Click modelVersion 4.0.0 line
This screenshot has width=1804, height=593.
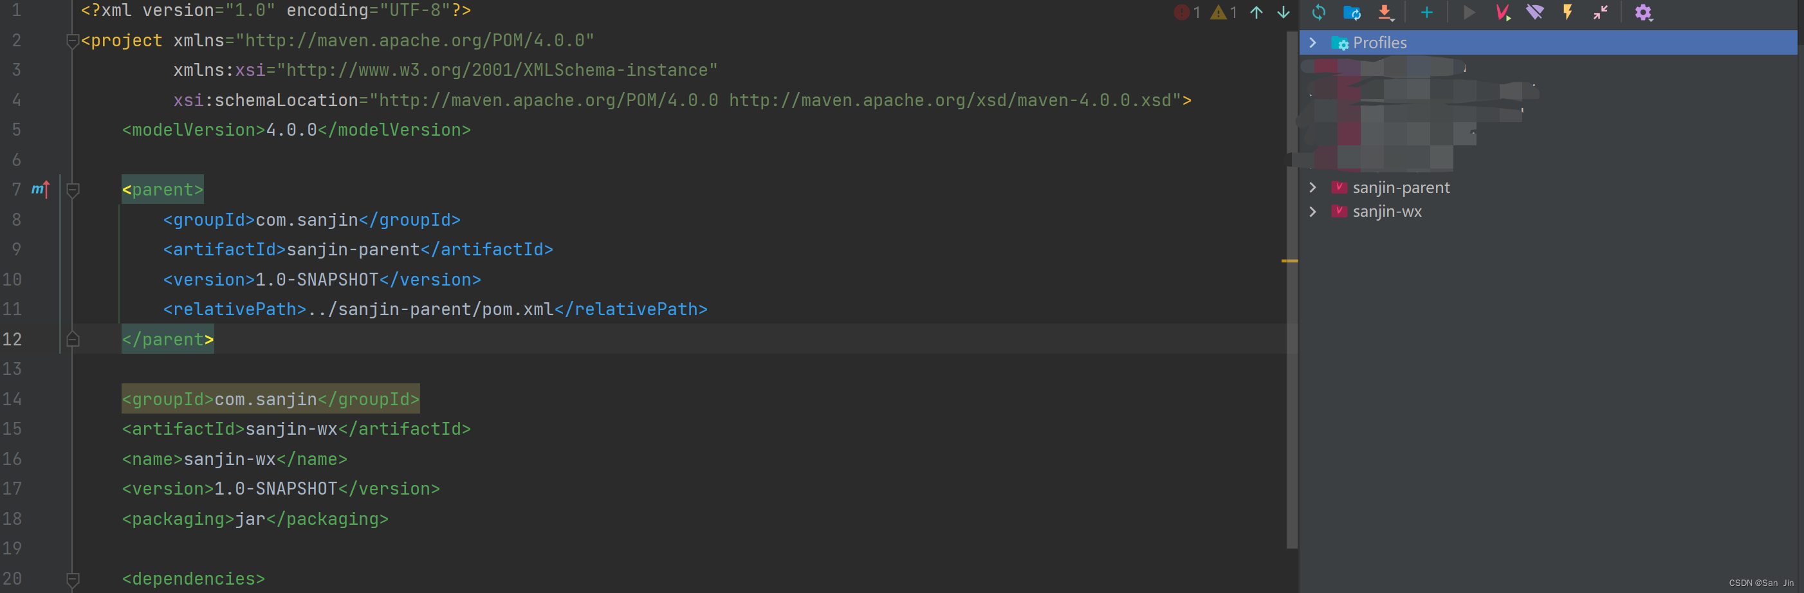[296, 130]
